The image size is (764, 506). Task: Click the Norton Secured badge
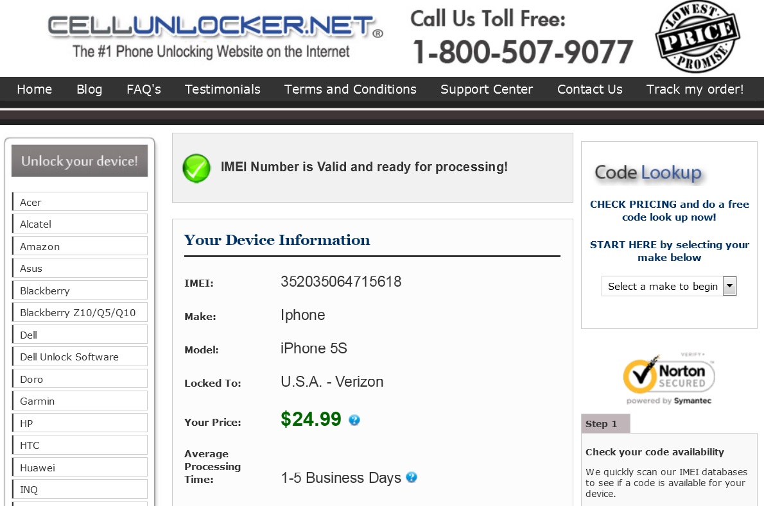pos(669,378)
